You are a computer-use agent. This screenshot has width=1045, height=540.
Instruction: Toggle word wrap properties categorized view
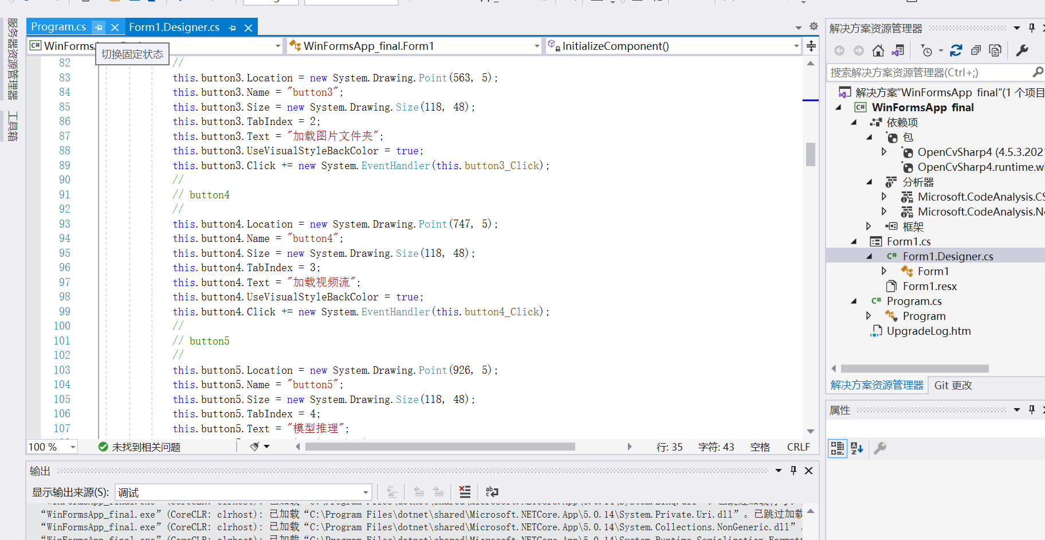point(837,448)
